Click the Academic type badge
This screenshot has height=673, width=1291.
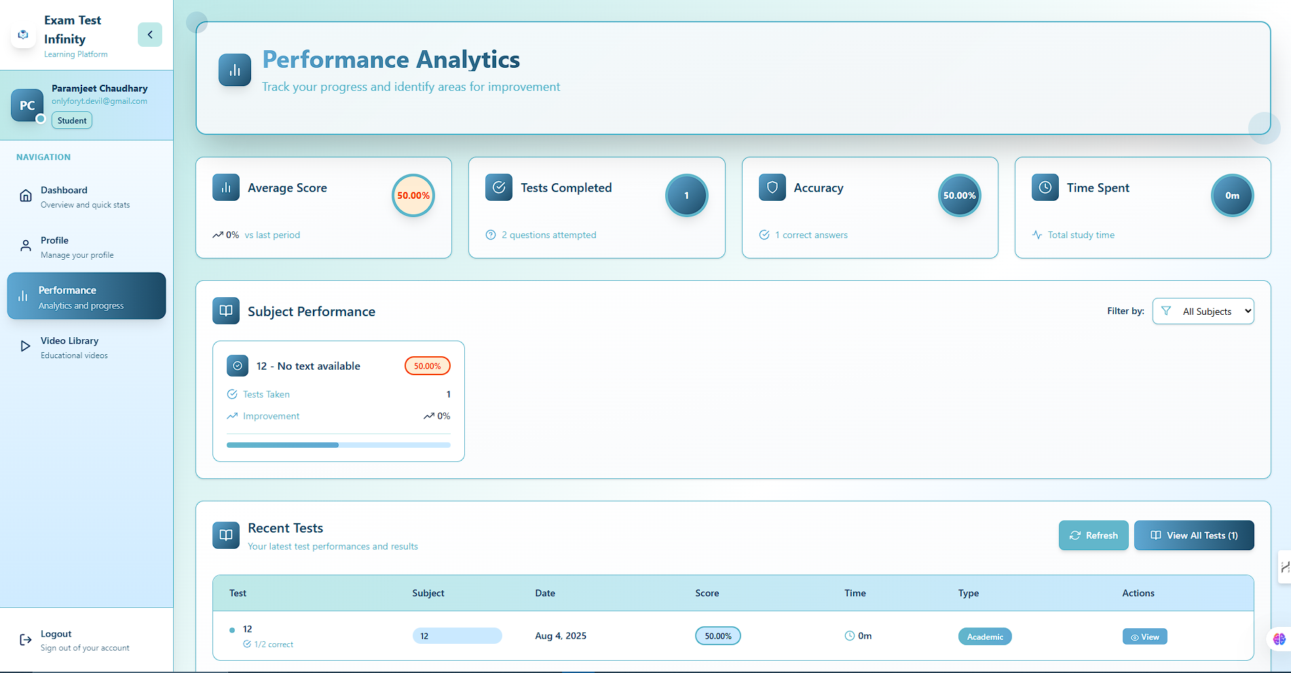point(984,636)
